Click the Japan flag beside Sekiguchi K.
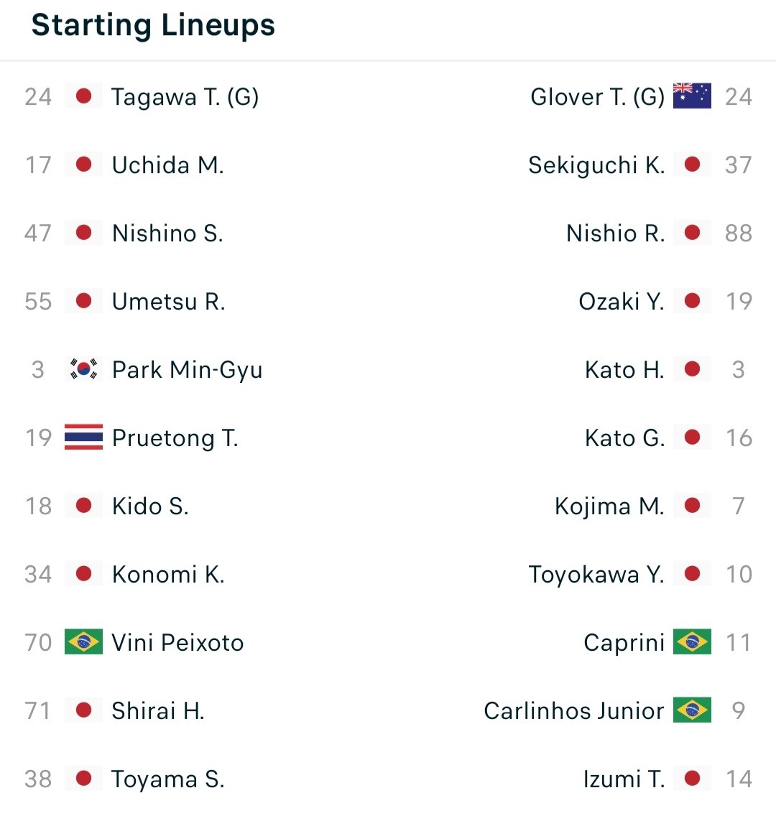776x816 pixels. (x=692, y=164)
